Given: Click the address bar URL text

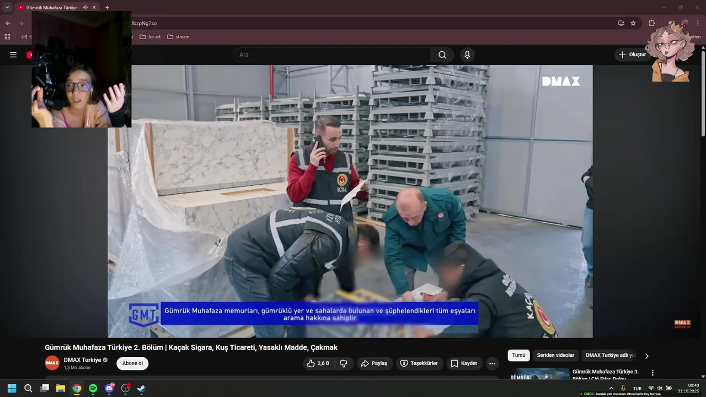Looking at the screenshot, I should 144,23.
